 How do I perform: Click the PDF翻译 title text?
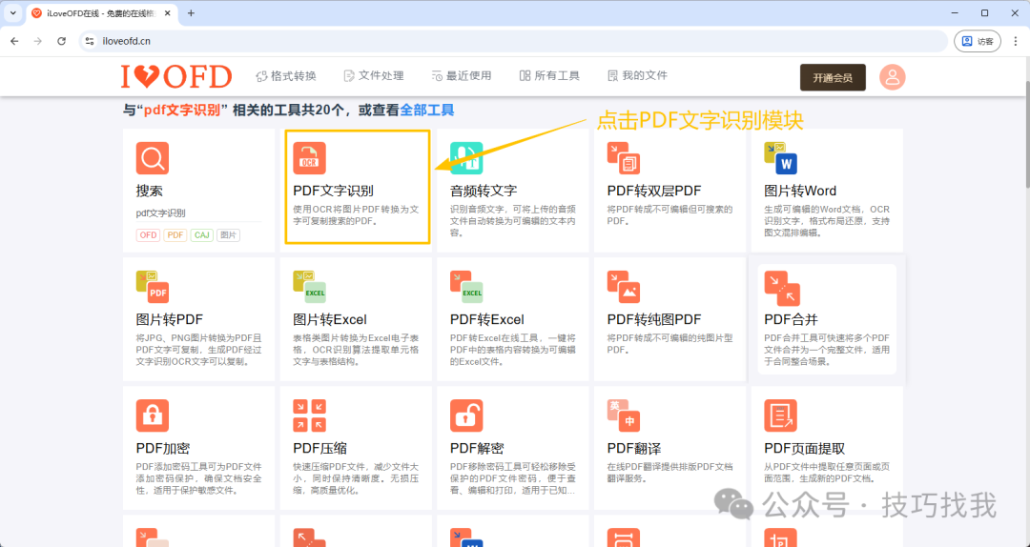[x=634, y=449]
